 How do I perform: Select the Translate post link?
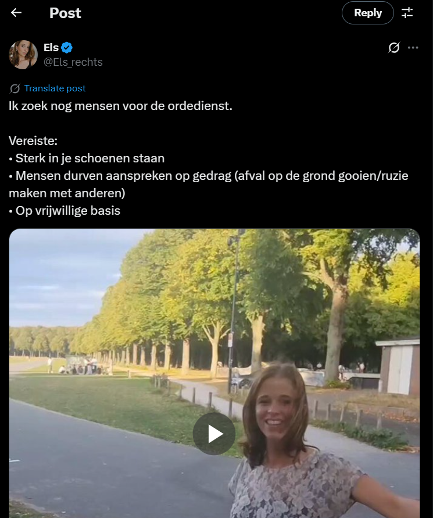pos(55,88)
